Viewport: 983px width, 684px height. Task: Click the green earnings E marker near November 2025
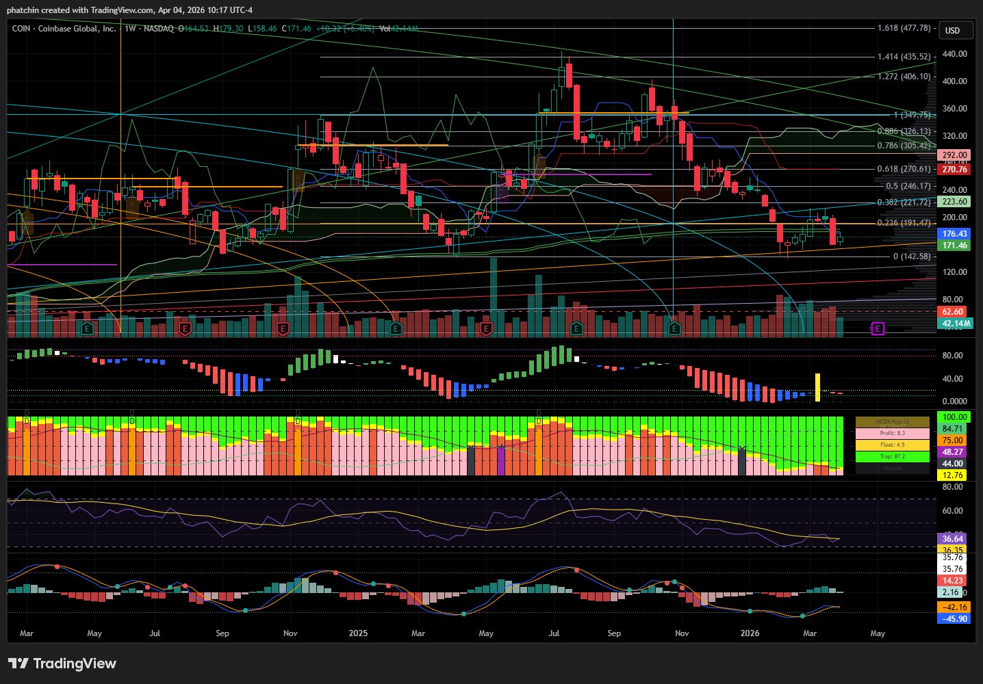point(674,329)
